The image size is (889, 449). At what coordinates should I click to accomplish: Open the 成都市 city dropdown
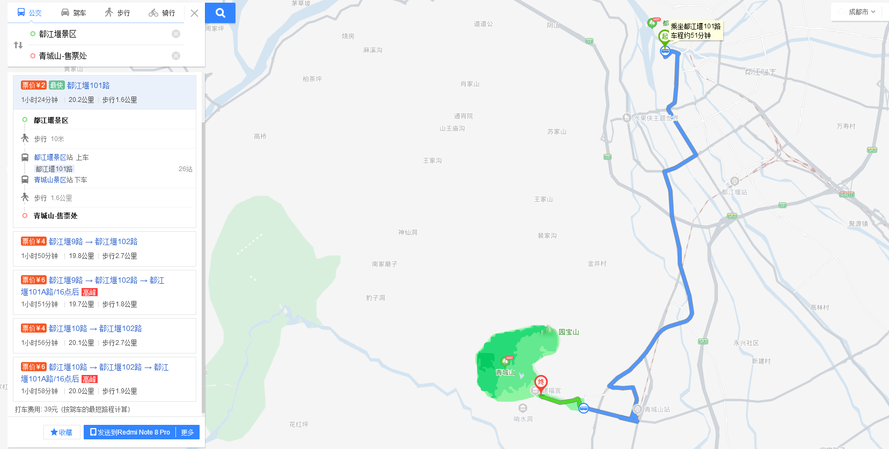point(861,12)
